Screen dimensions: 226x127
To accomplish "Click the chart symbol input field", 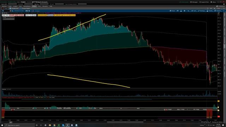I will pyautogui.click(x=6, y=11).
